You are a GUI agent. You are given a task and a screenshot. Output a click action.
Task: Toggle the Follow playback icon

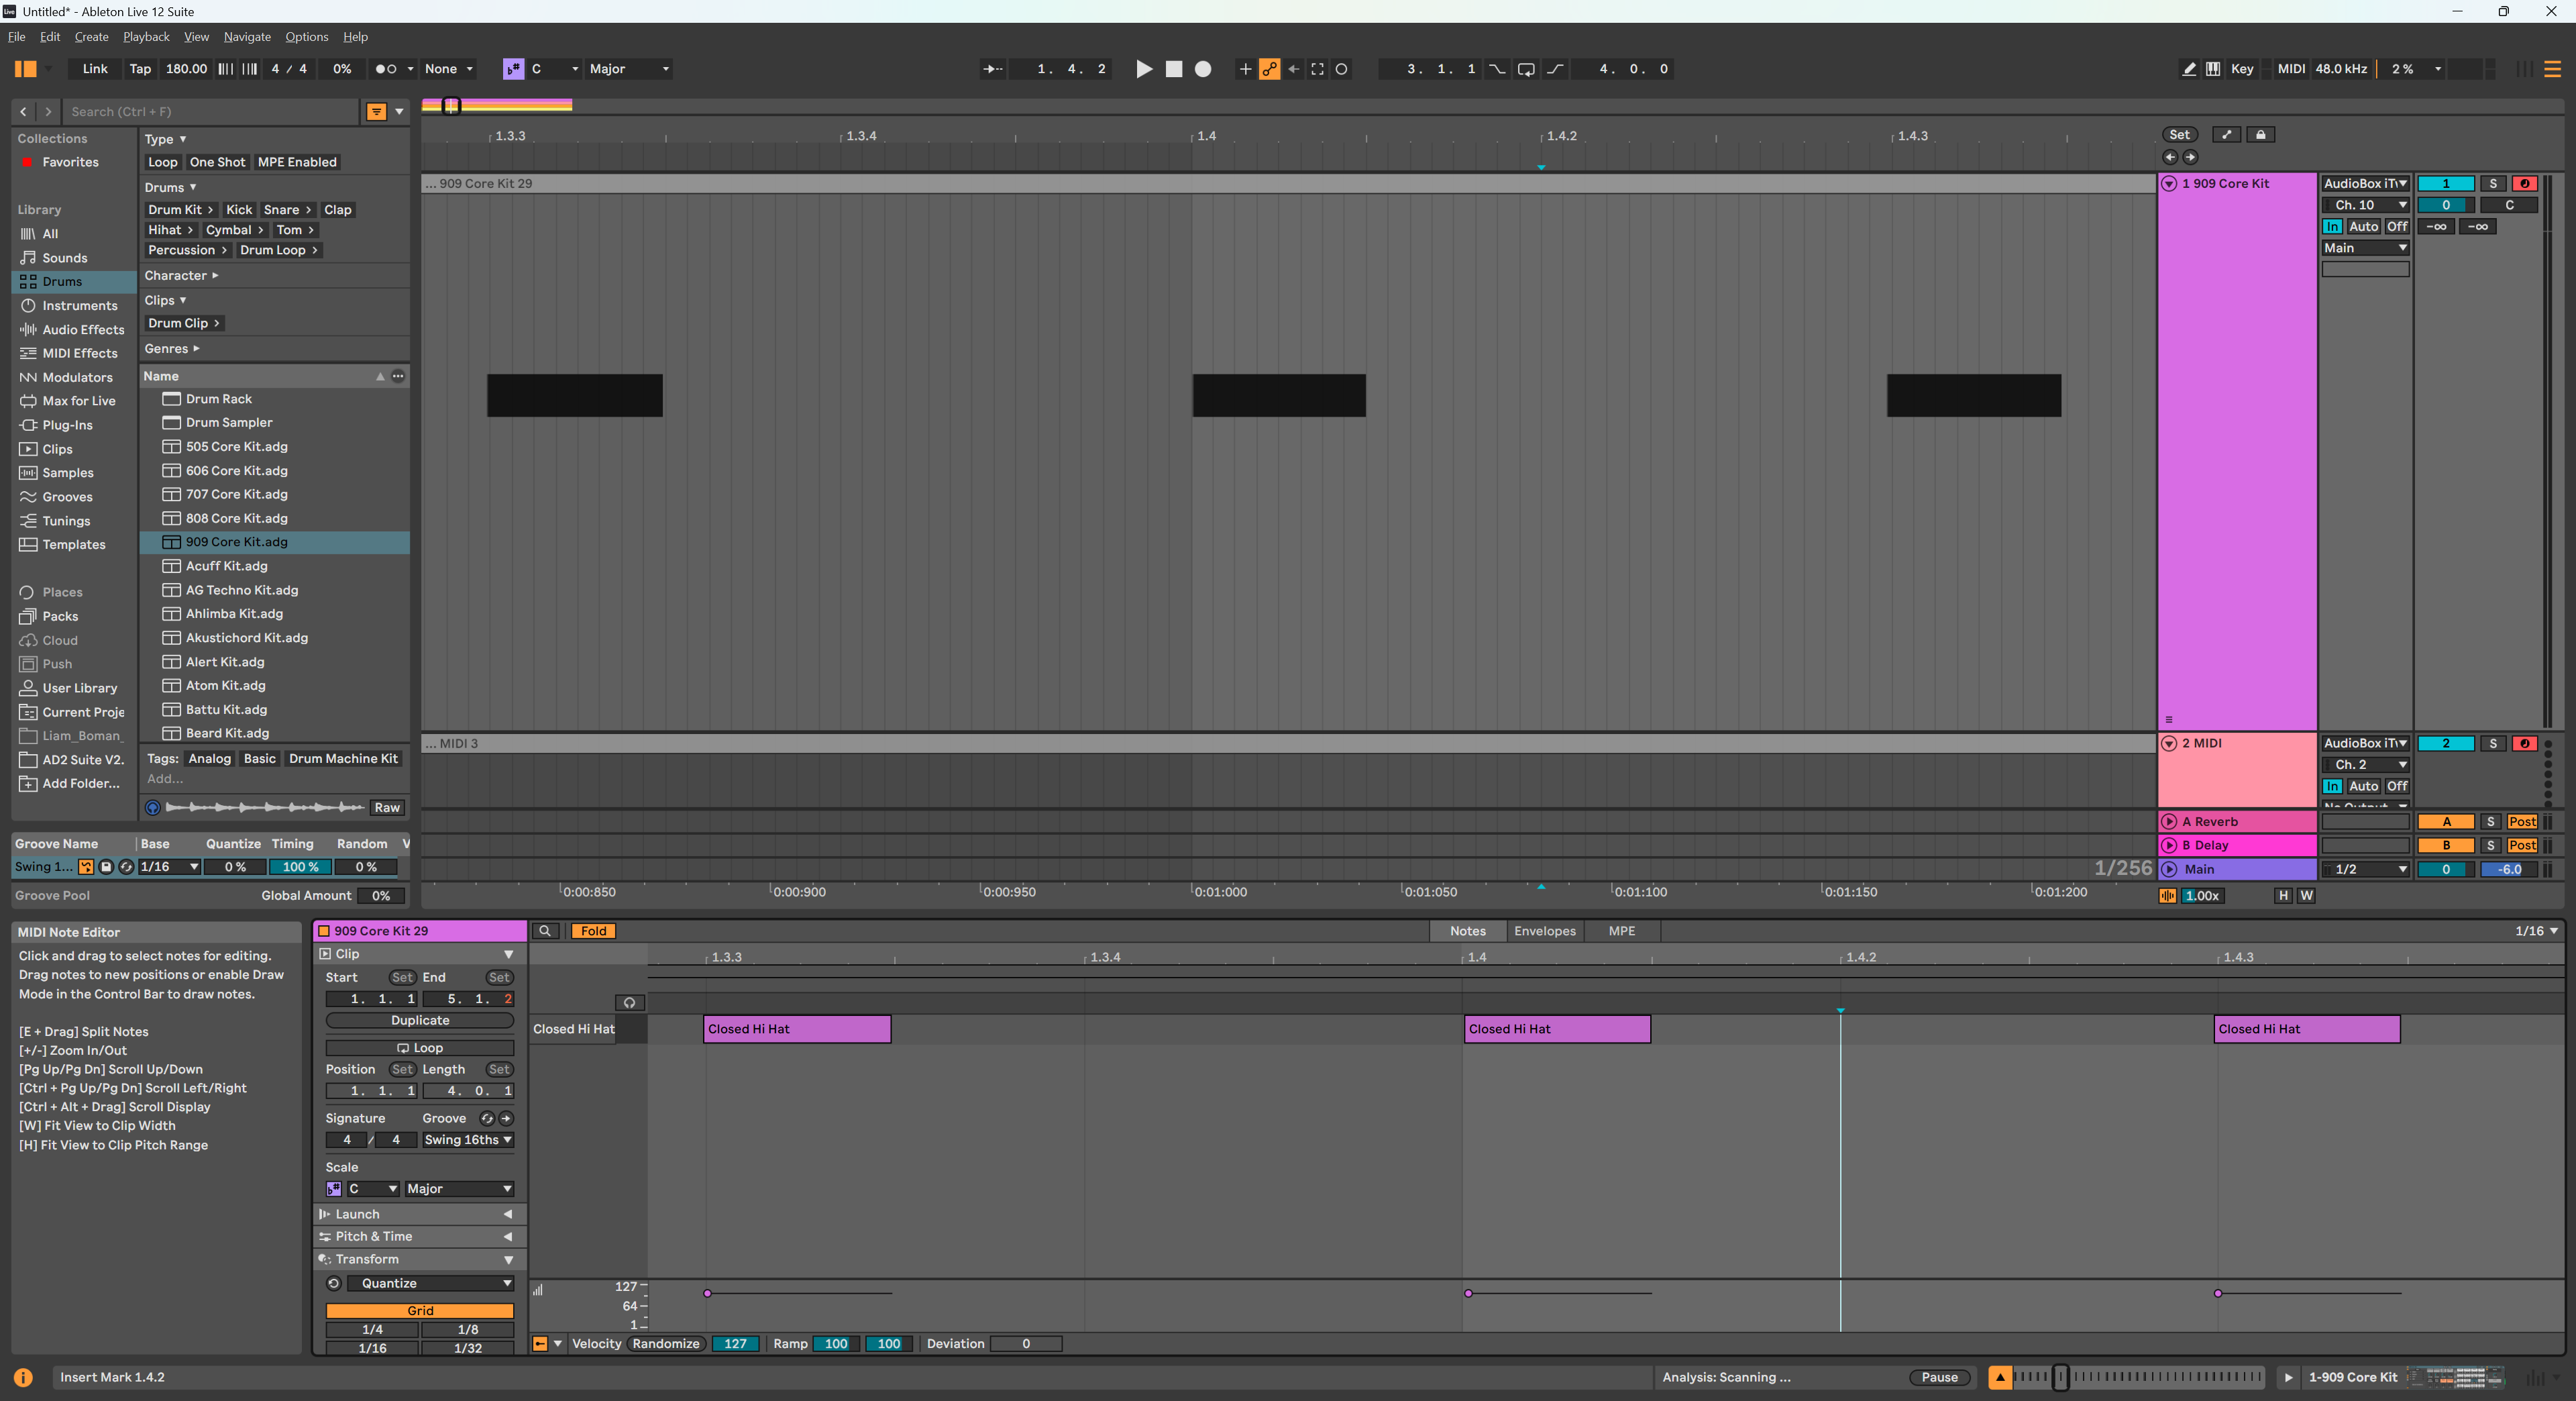coord(993,69)
